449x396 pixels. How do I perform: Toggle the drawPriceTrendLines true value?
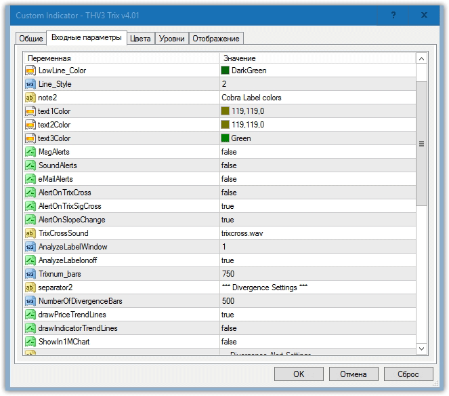coord(228,315)
